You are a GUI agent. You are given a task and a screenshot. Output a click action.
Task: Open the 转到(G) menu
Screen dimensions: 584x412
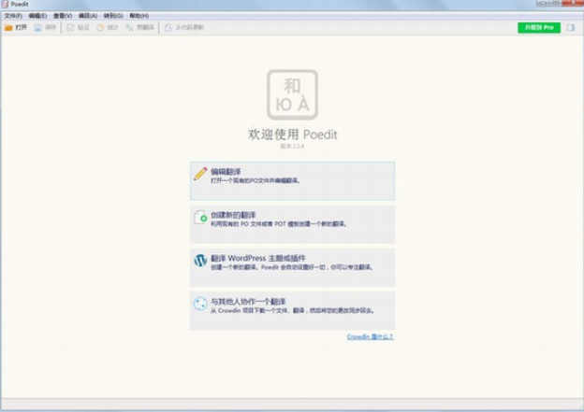113,16
